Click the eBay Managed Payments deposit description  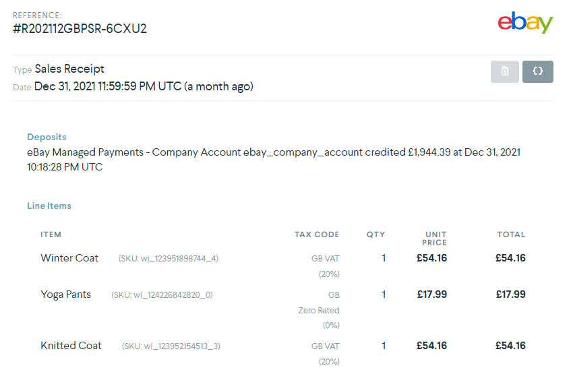pos(273,159)
